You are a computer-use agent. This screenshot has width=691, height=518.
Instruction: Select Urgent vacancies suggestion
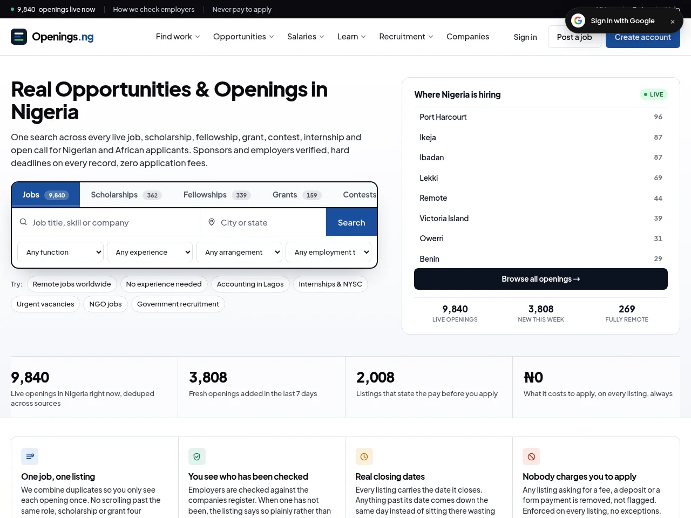click(45, 304)
